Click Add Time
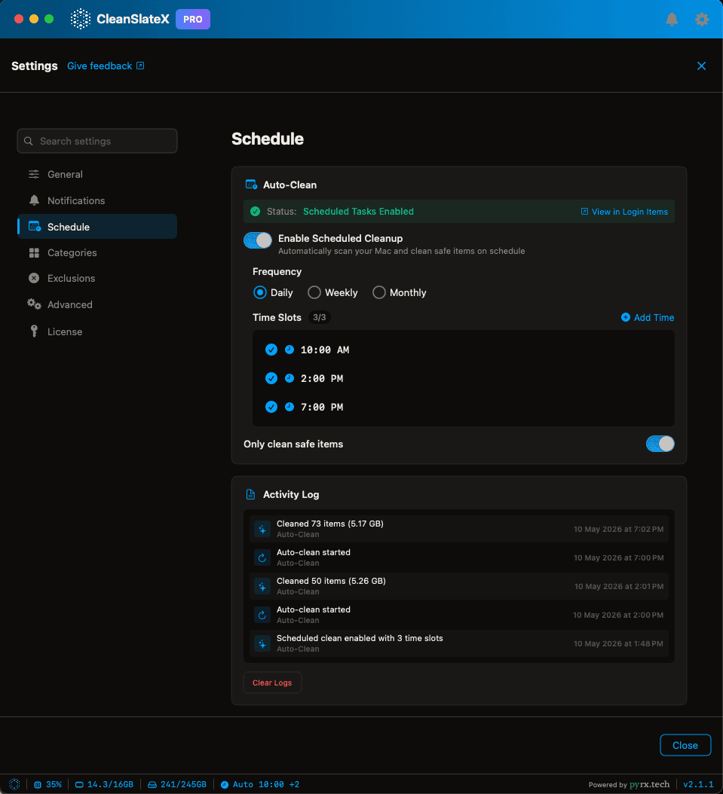The height and width of the screenshot is (794, 723). click(648, 317)
